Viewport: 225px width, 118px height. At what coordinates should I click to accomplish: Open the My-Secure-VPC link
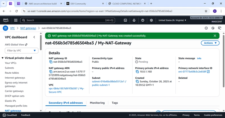(66, 90)
